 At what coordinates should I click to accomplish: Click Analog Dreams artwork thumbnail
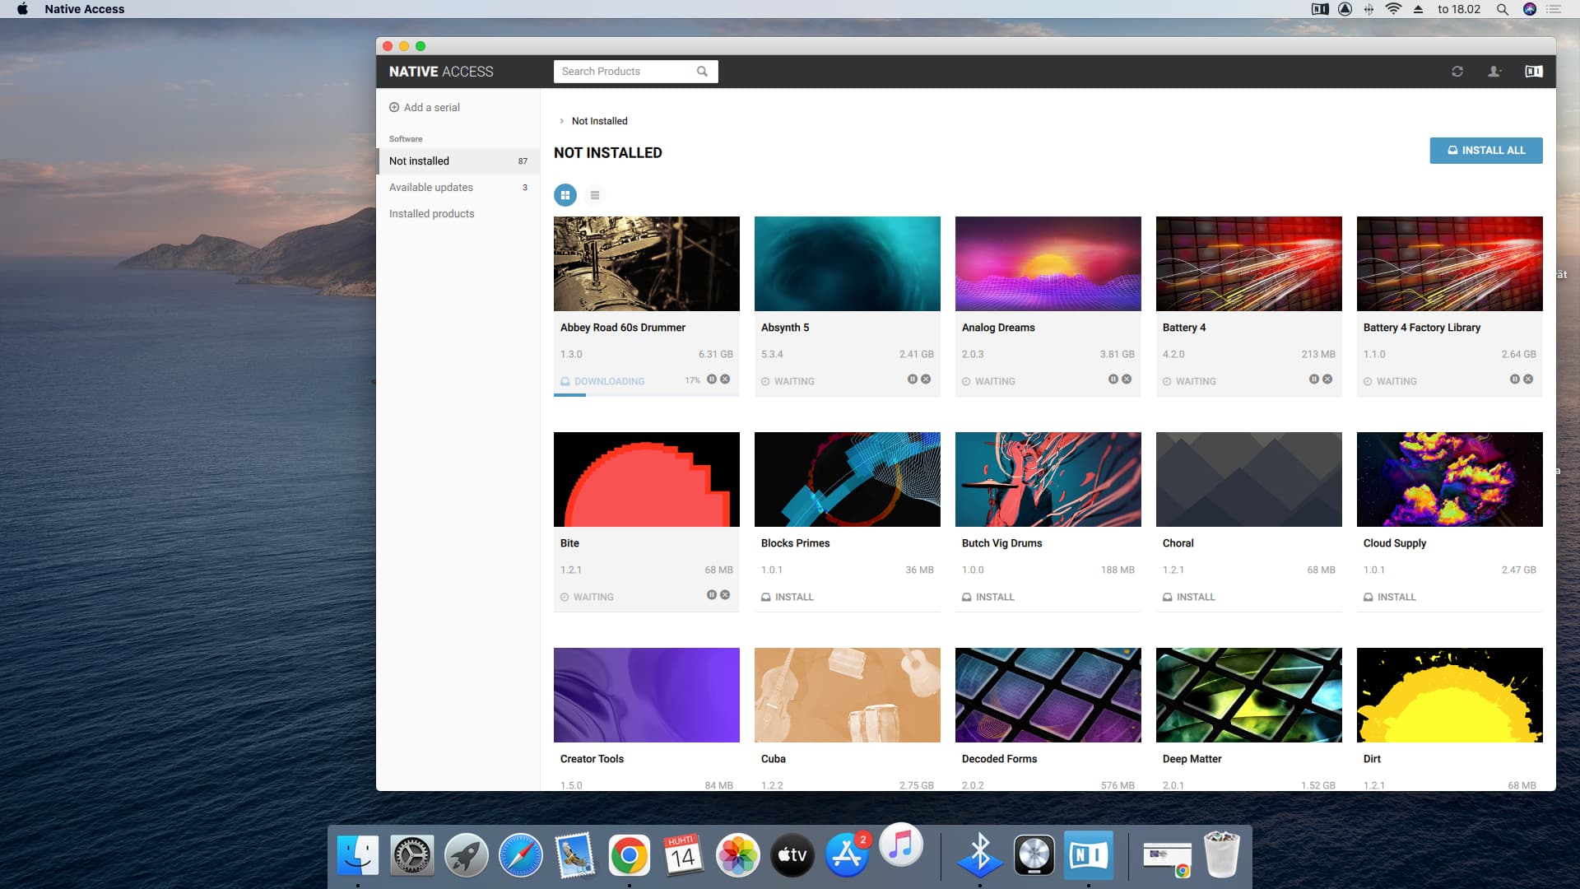click(1048, 264)
